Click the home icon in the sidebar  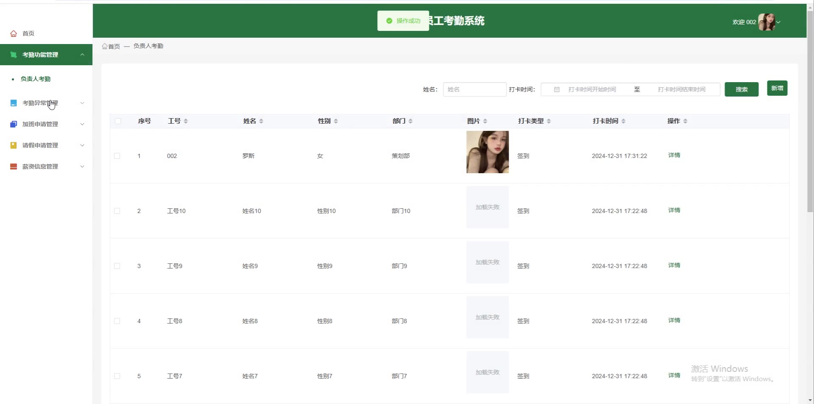(x=14, y=33)
